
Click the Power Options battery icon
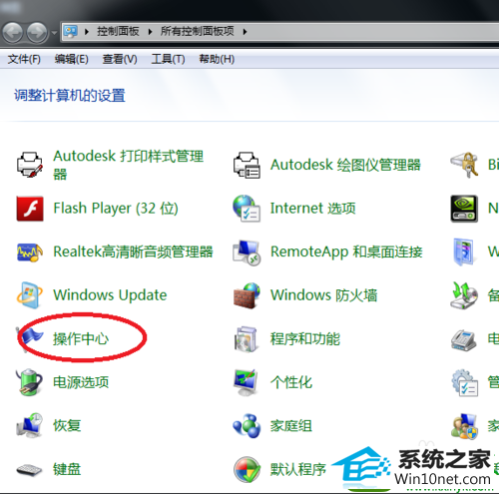tap(29, 382)
